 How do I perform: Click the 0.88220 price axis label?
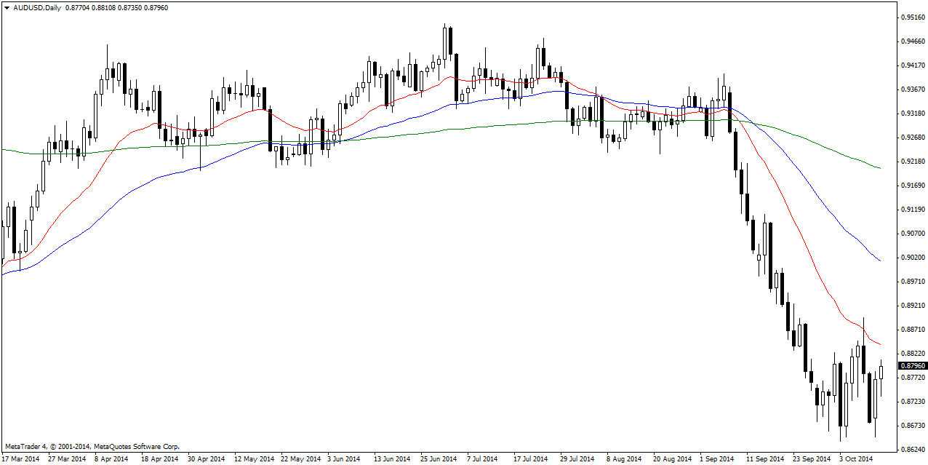coord(913,354)
